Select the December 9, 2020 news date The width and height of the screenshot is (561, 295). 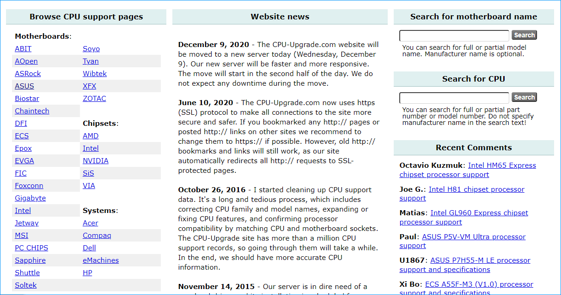213,45
